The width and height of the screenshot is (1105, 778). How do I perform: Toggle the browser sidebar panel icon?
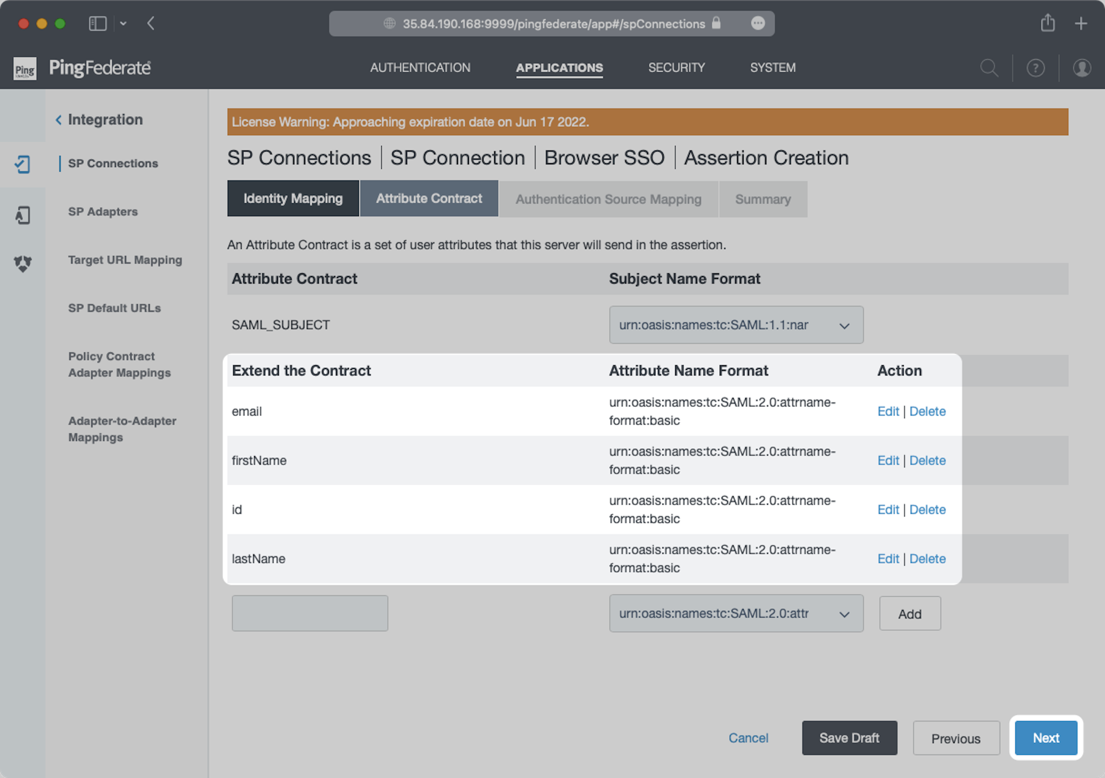click(98, 23)
